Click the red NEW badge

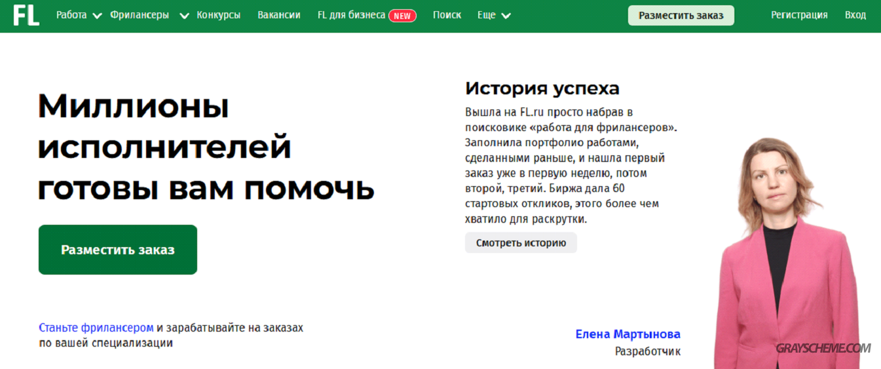[x=402, y=16]
